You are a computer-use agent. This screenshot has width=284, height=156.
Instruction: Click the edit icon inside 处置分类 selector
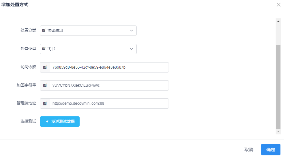coord(44,31)
